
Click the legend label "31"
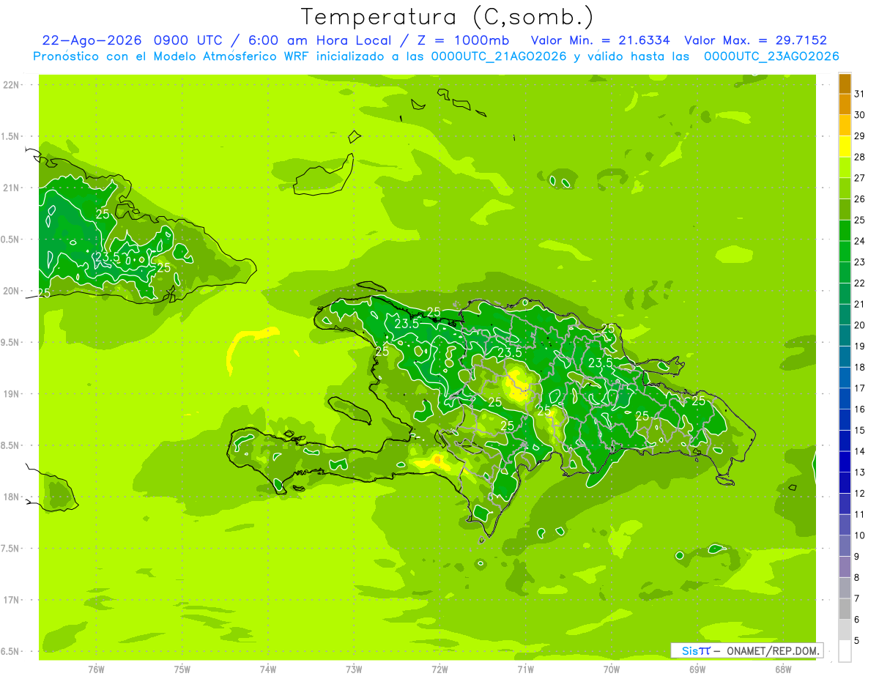click(x=859, y=94)
